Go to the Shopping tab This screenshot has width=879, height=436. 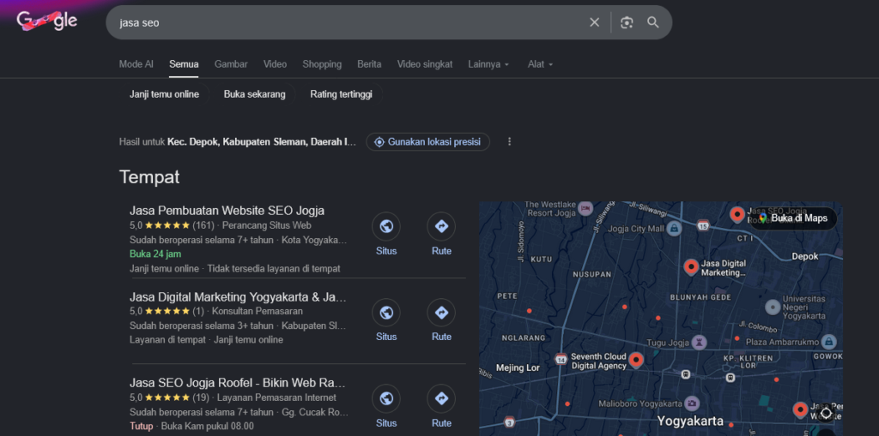click(322, 63)
